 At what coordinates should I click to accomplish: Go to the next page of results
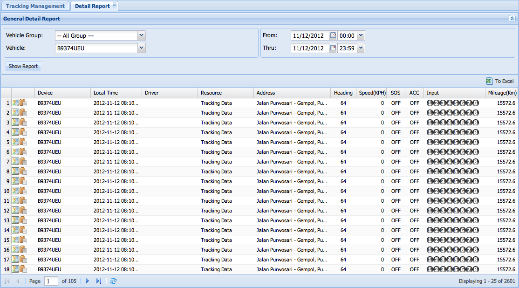(87, 281)
